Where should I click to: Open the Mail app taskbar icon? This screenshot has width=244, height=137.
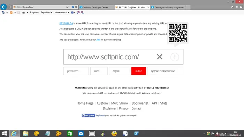(x=81, y=134)
